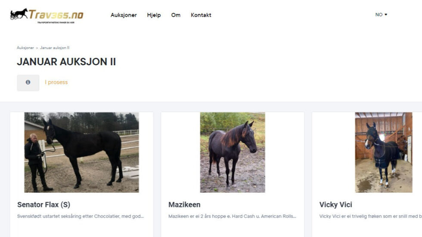Click the language dropdown arrow

coord(386,15)
